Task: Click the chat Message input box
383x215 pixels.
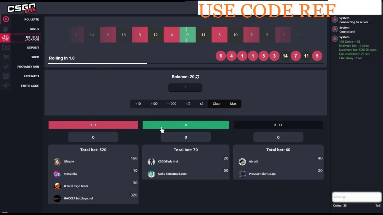Action: (357, 197)
